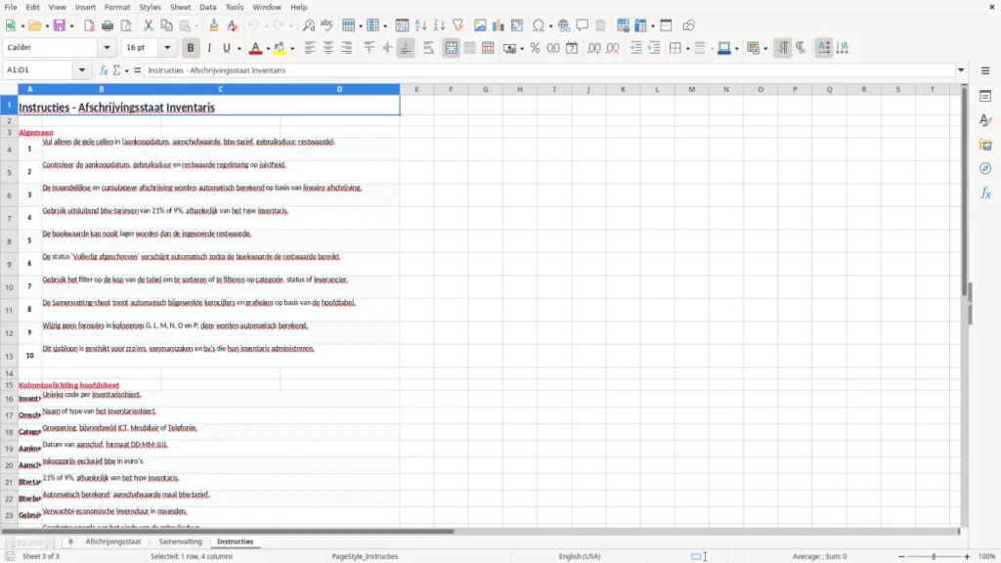Click the Print icon
The width and height of the screenshot is (1001, 563).
(x=108, y=25)
